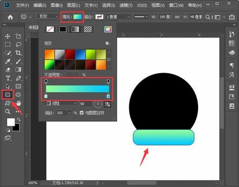Click the right blue gradient color stop
The image size is (239, 187).
click(108, 96)
